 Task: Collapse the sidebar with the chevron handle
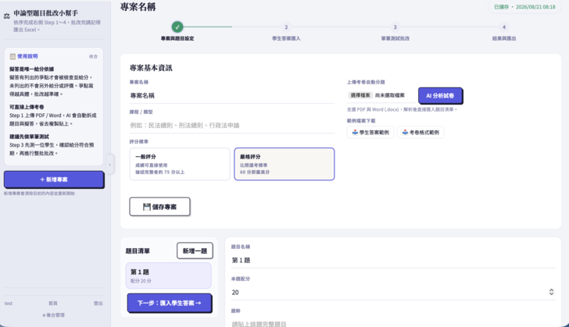pos(109,165)
